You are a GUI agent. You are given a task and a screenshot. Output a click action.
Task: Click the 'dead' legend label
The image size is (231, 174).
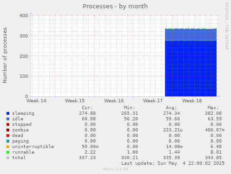click(x=18, y=136)
